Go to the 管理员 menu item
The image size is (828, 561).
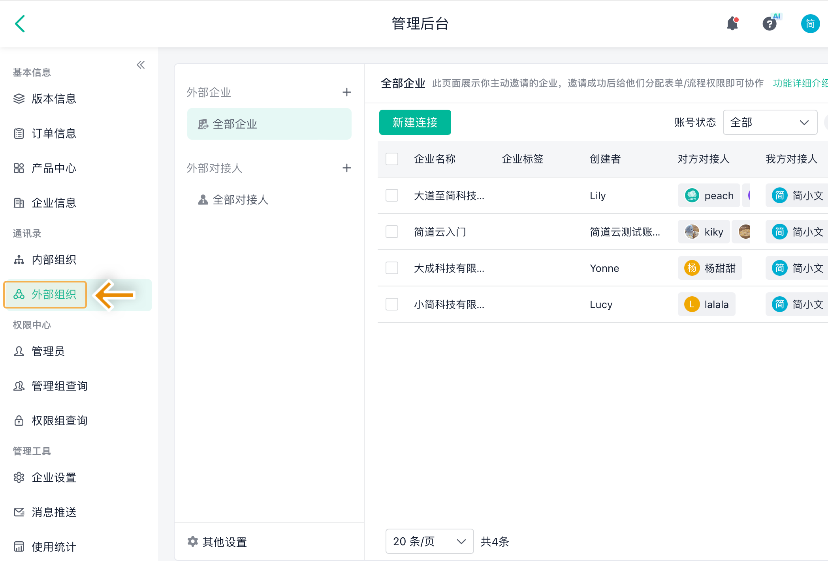point(48,351)
